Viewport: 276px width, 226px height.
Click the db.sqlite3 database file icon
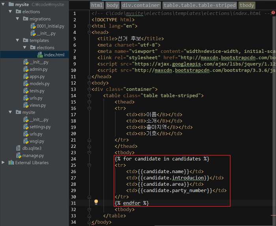tap(18, 148)
